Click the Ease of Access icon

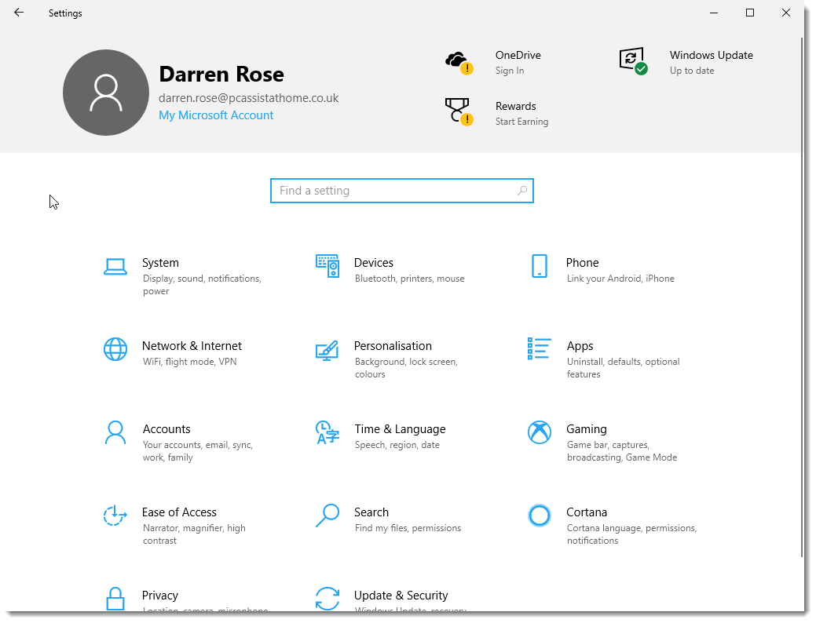pos(115,516)
